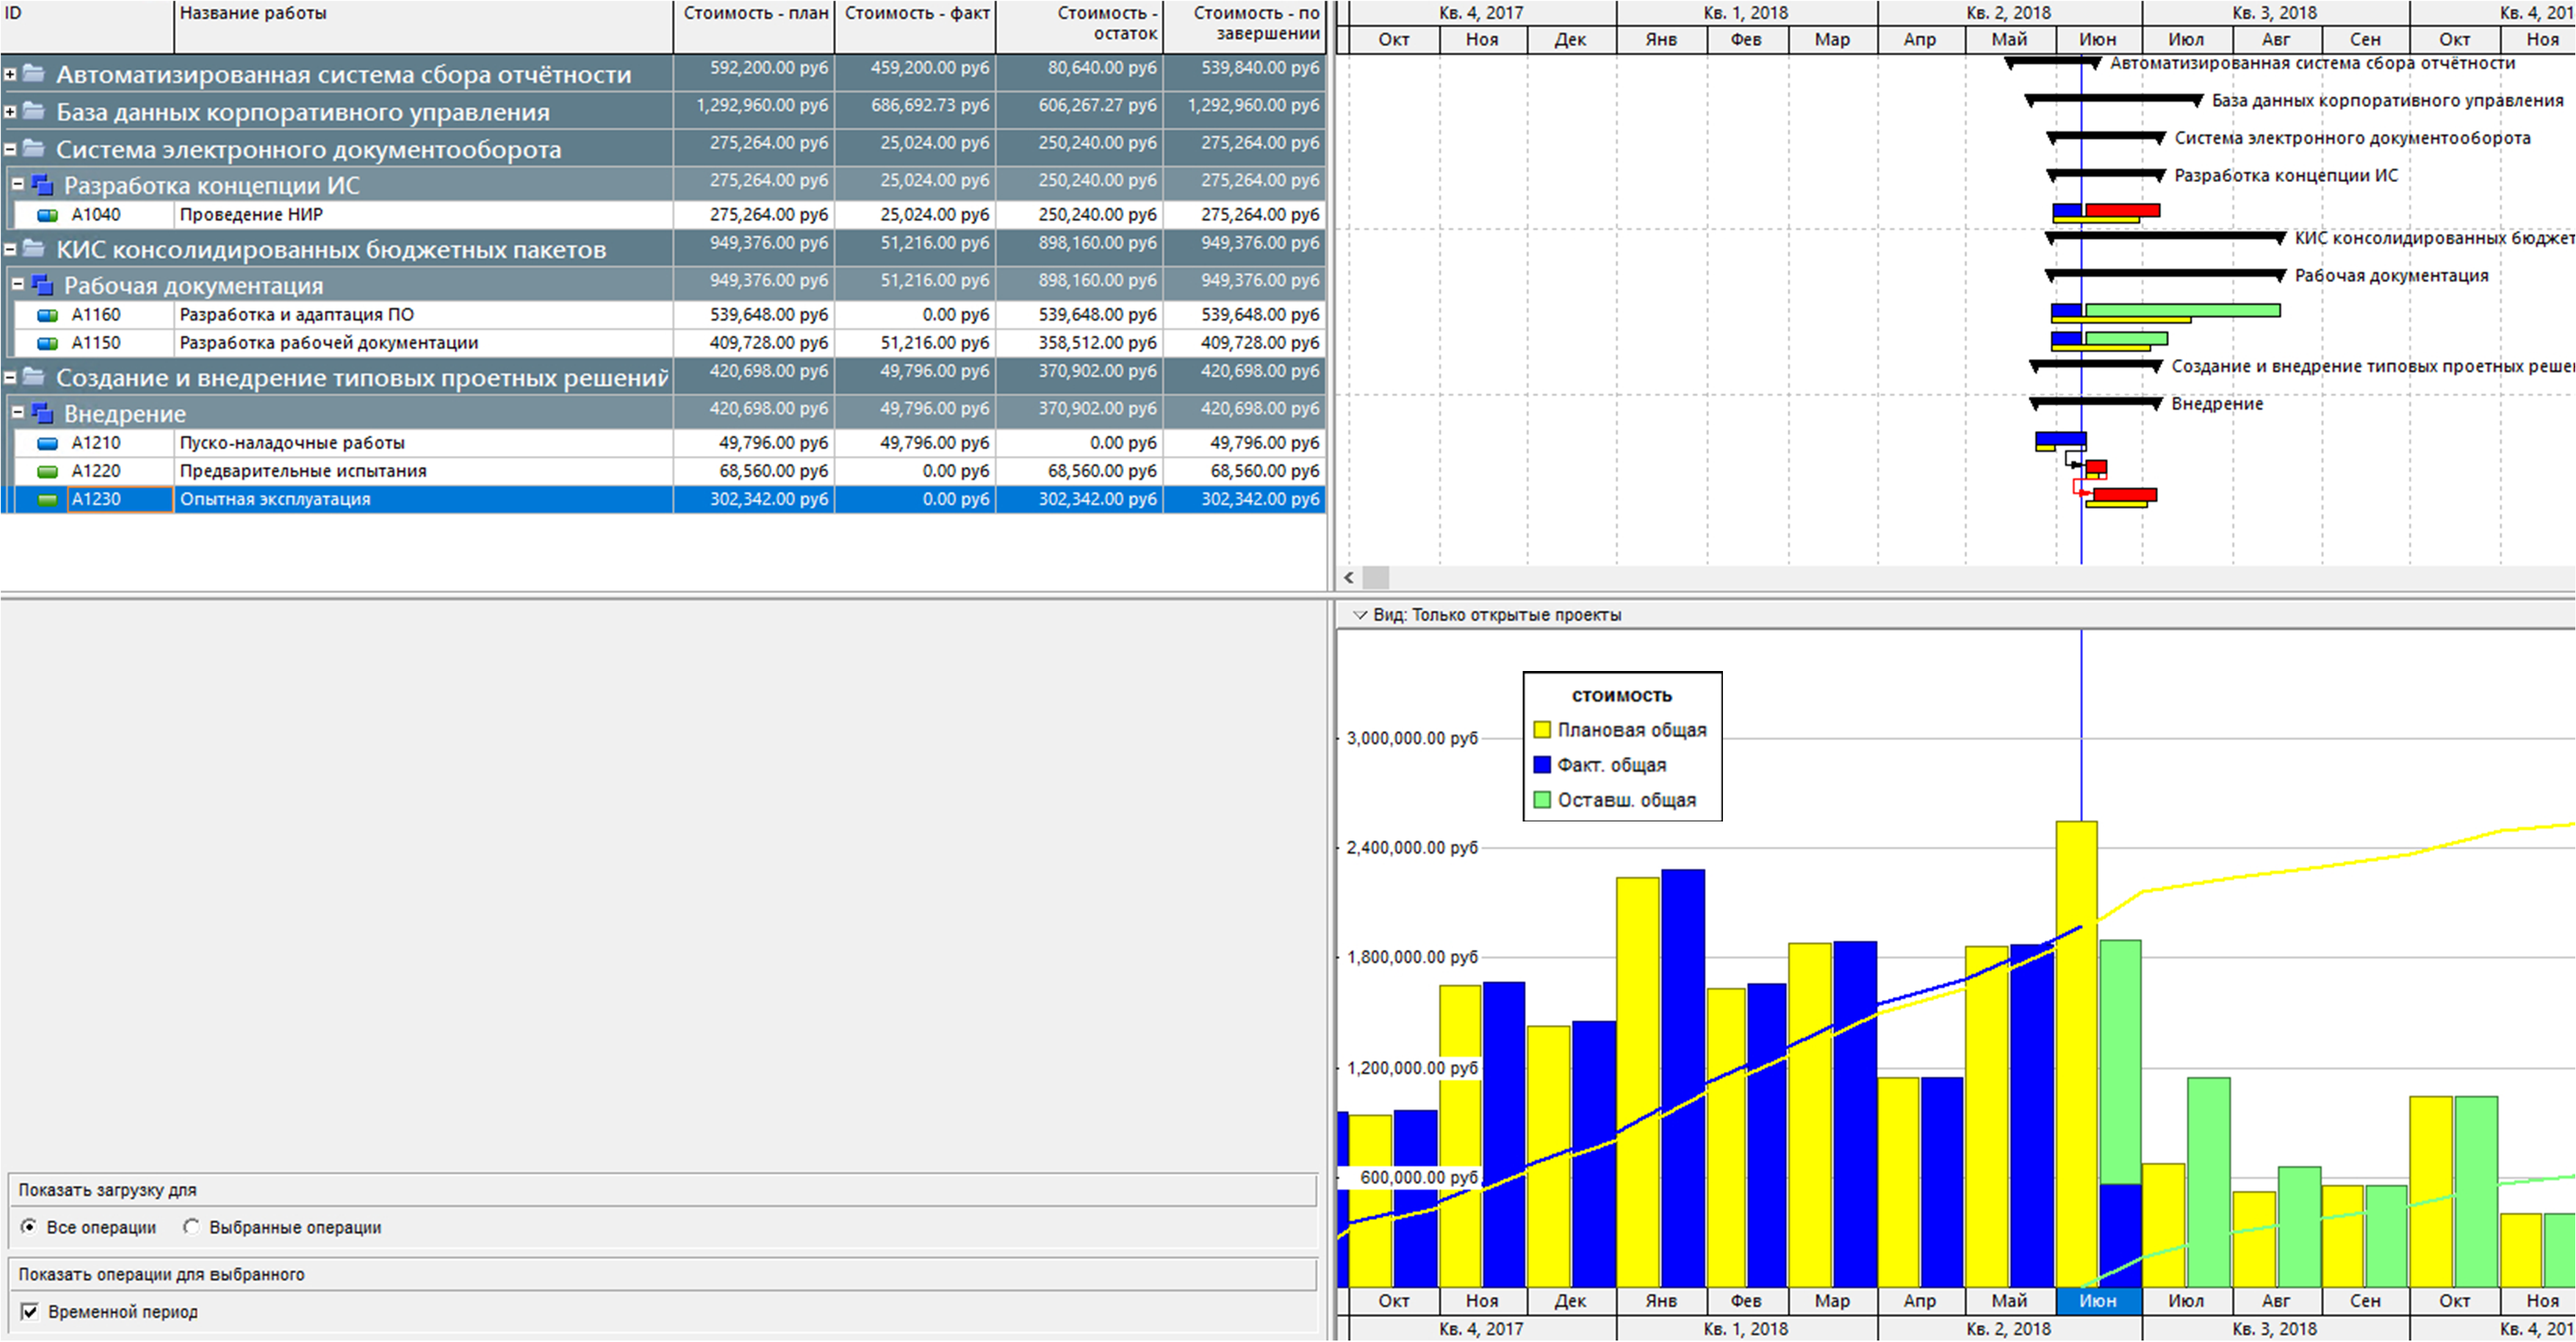The height and width of the screenshot is (1342, 2576).
Task: Select activity row Разработка рабочей документации
Action: 328,343
